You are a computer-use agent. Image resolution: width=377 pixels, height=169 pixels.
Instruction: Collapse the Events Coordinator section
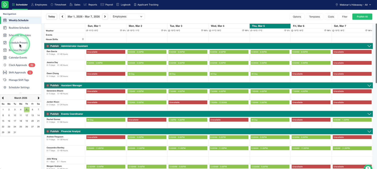369,114
